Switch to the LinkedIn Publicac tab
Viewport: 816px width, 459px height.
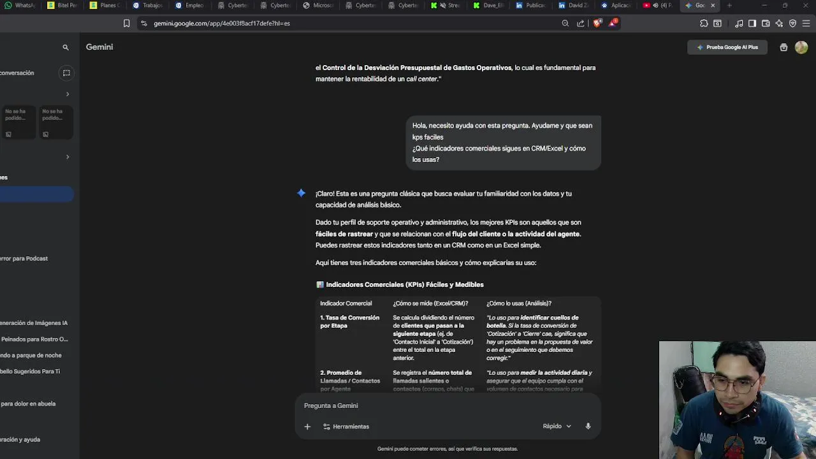[x=532, y=5]
